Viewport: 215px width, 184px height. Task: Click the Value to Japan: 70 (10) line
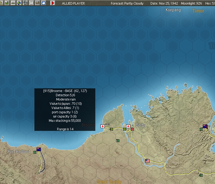tap(66, 104)
